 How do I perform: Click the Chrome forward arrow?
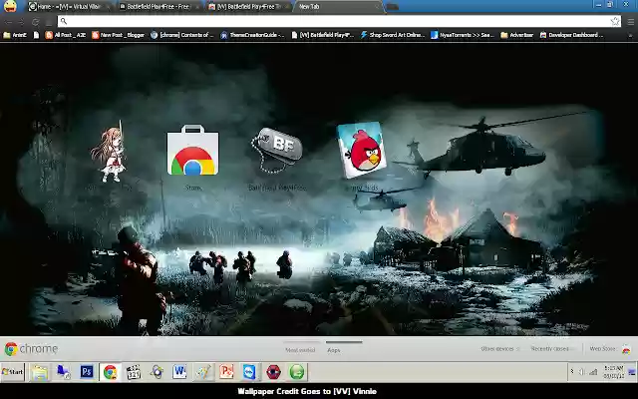click(22, 22)
